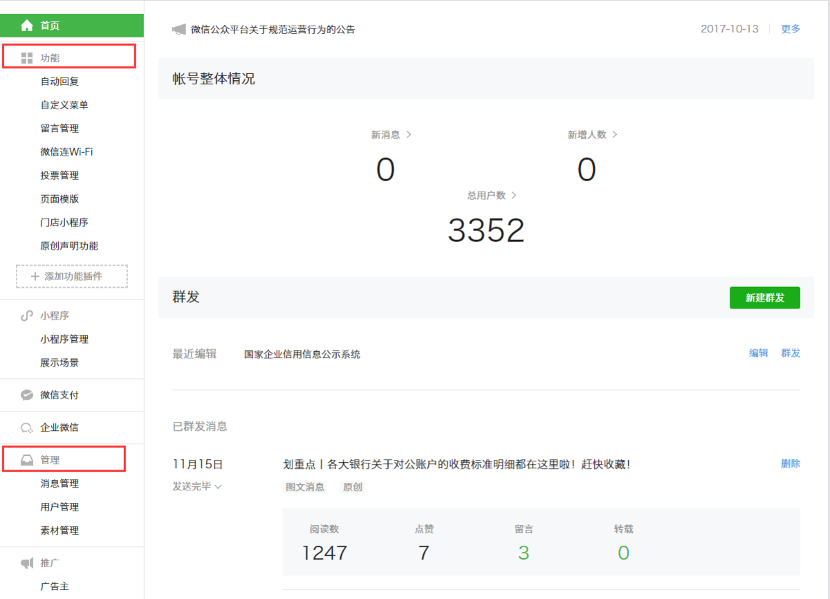830x599 pixels.
Task: Click the 已群发消息 heading
Action: [x=200, y=426]
